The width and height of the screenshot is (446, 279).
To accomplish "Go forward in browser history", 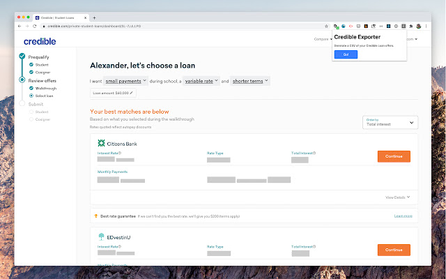I will [x=27, y=27].
